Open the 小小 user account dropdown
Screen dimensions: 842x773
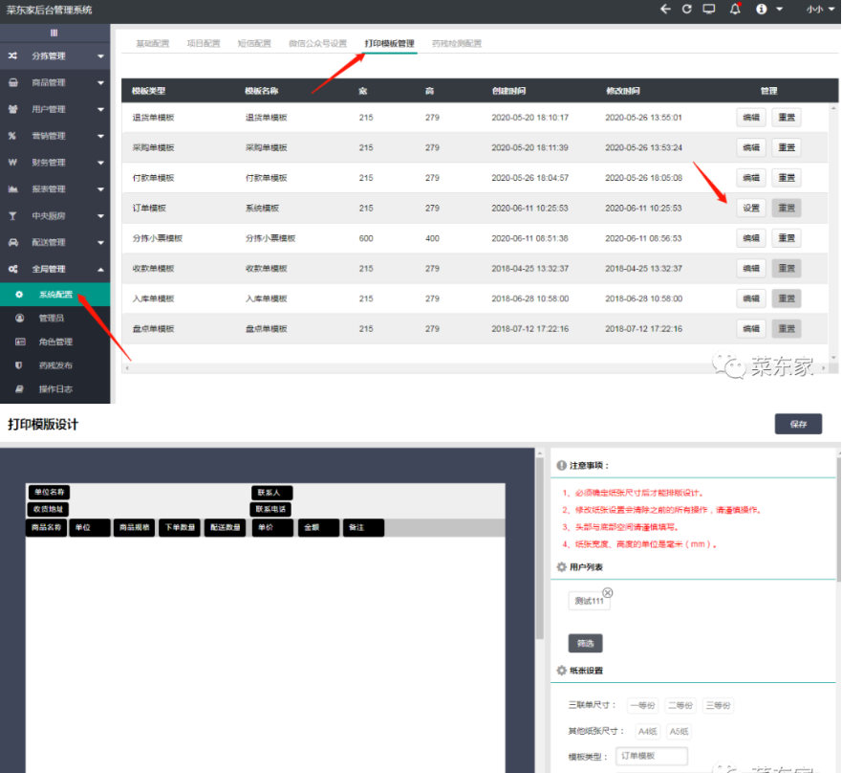(x=818, y=9)
